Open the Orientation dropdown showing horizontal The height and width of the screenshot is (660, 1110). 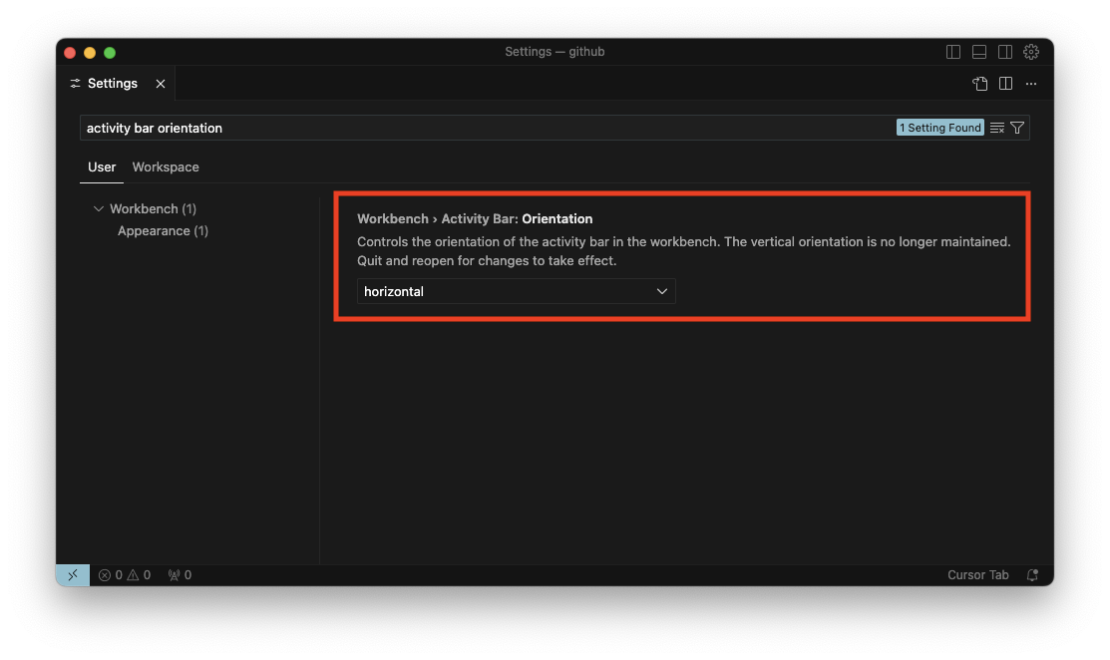[x=516, y=291]
